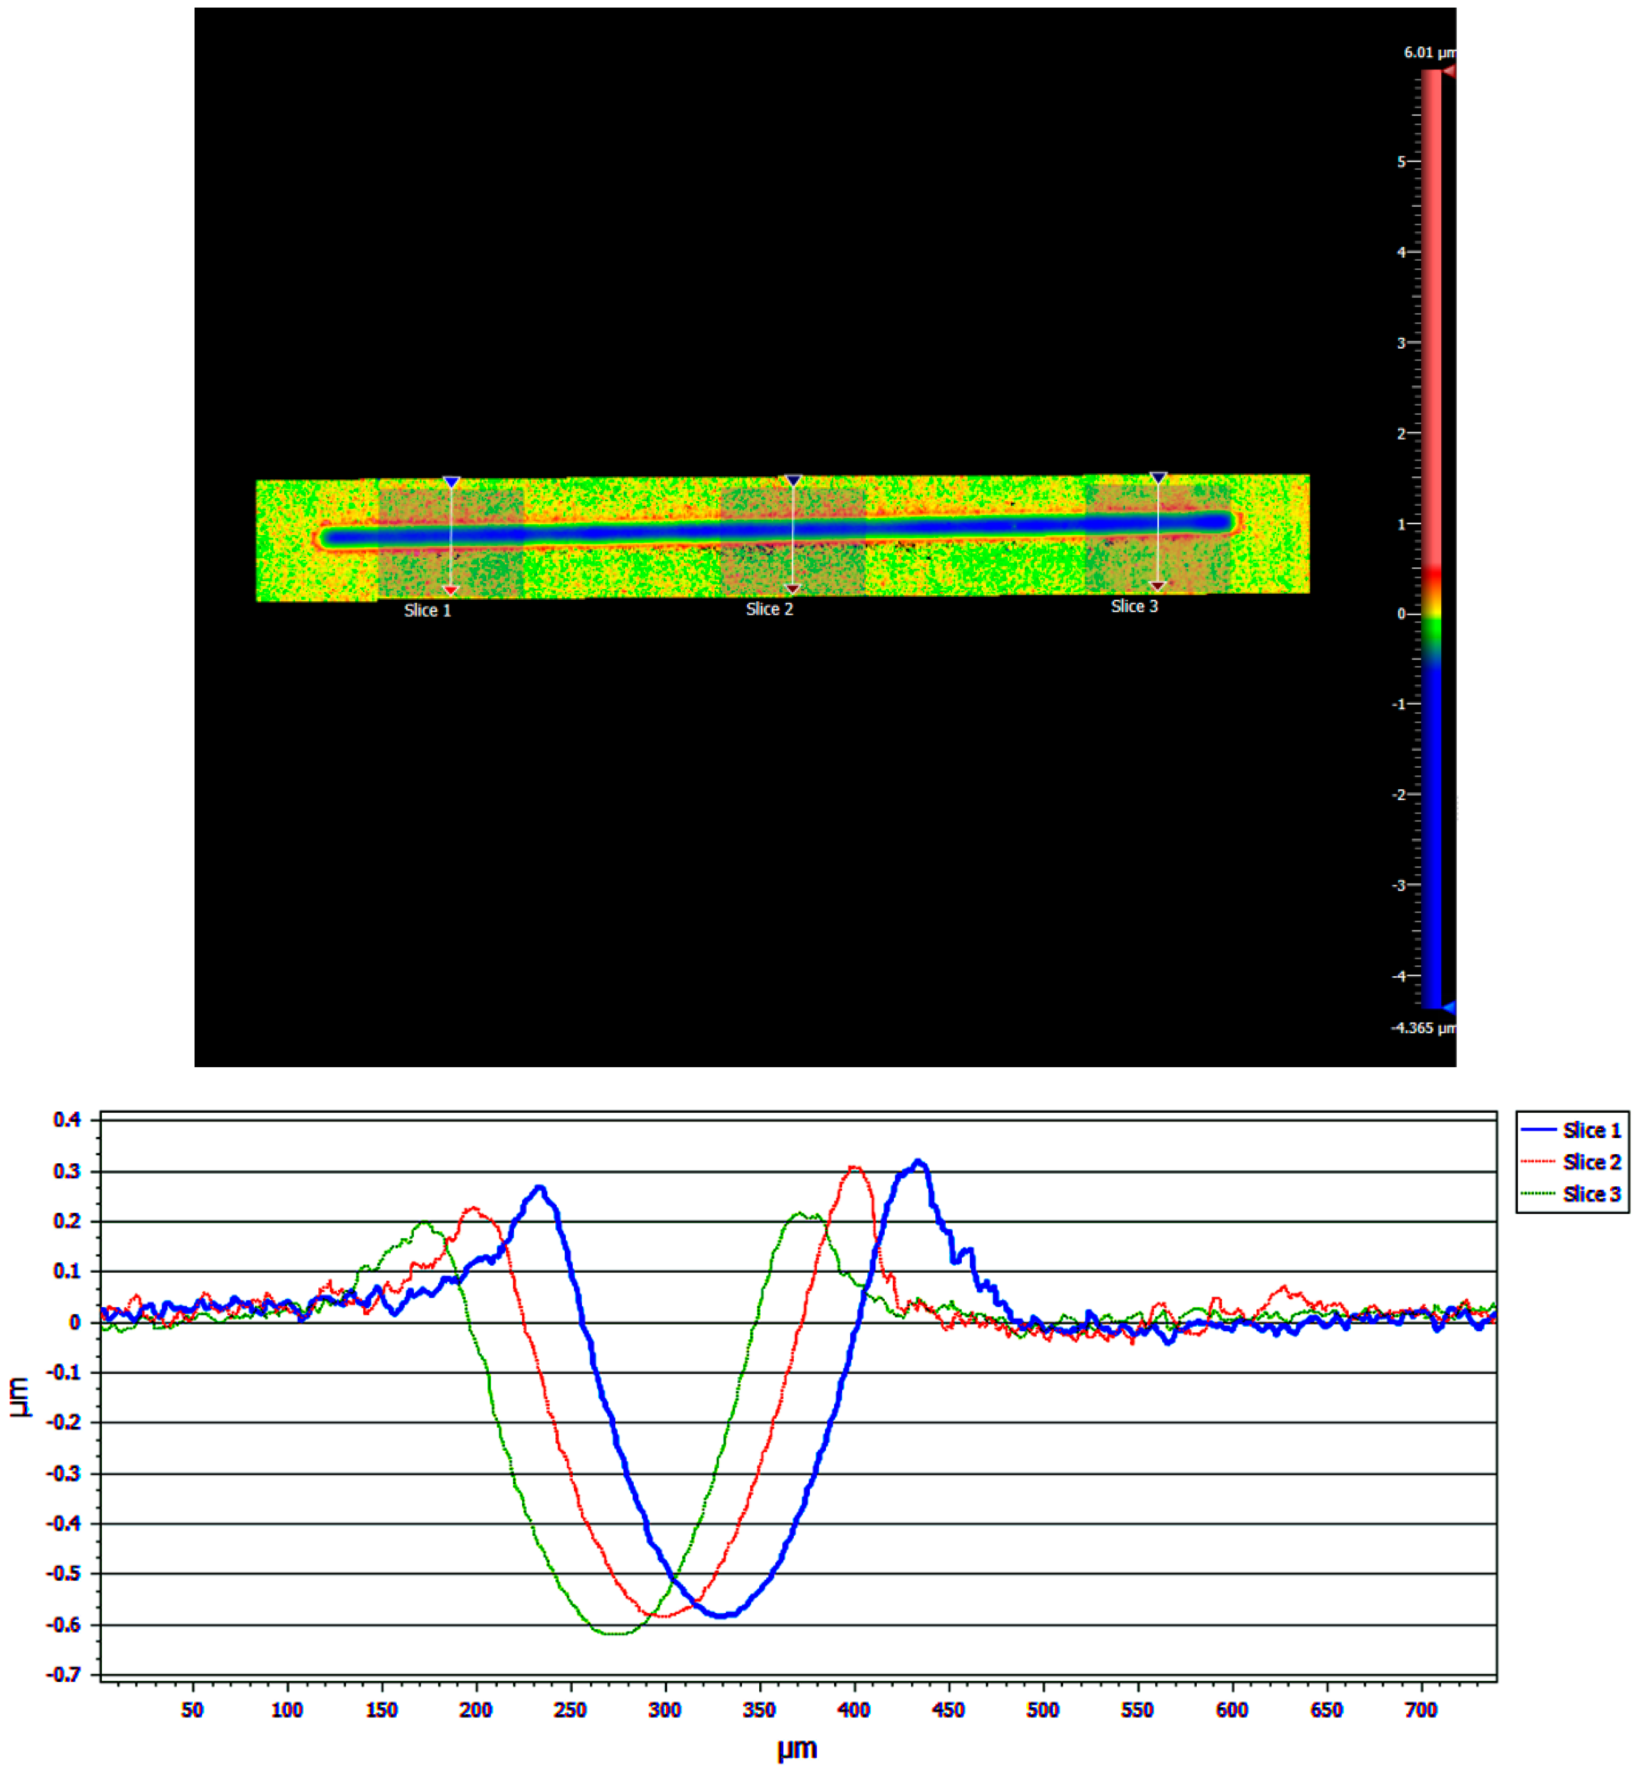Click the 6.01 µm maximum scale value
Image resolution: width=1638 pixels, height=1776 pixels.
1428,53
